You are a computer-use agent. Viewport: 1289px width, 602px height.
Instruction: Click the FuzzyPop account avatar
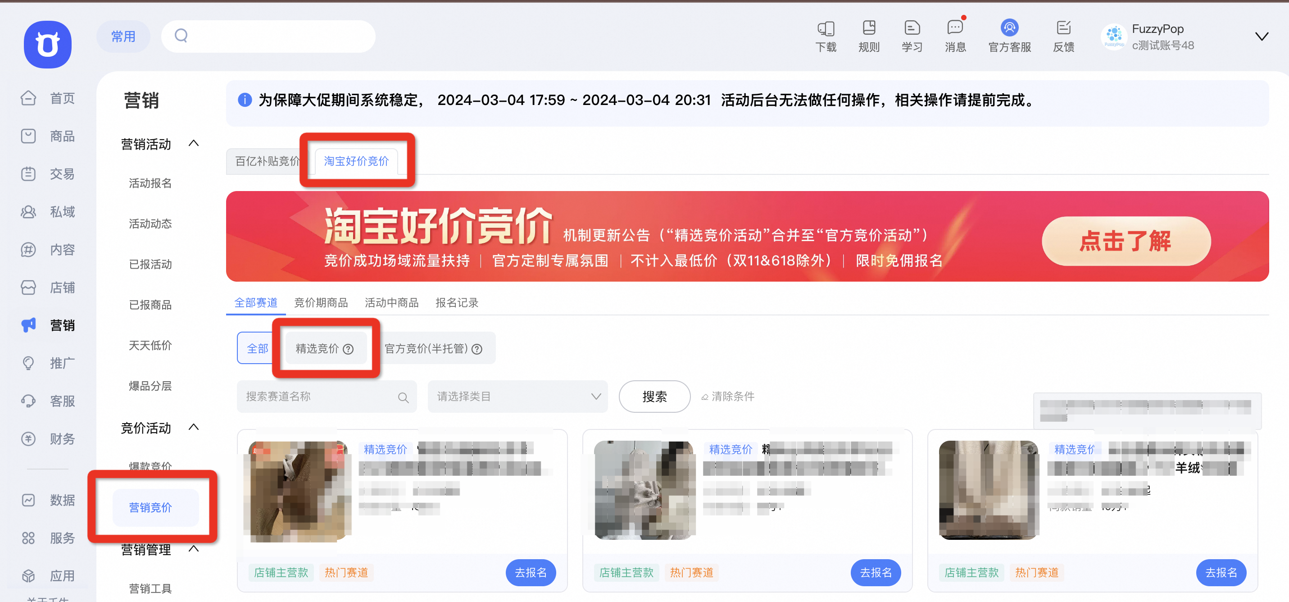coord(1114,36)
